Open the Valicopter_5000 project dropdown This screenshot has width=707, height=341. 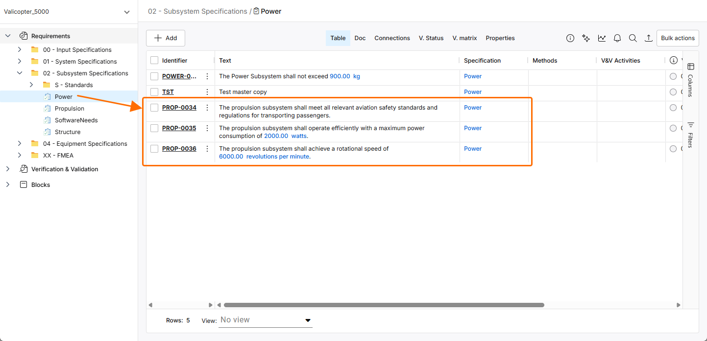127,12
